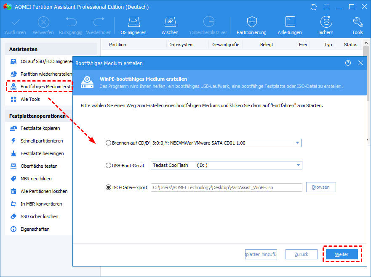Click the Partition column header
The height and width of the screenshot is (277, 371).
(117, 45)
